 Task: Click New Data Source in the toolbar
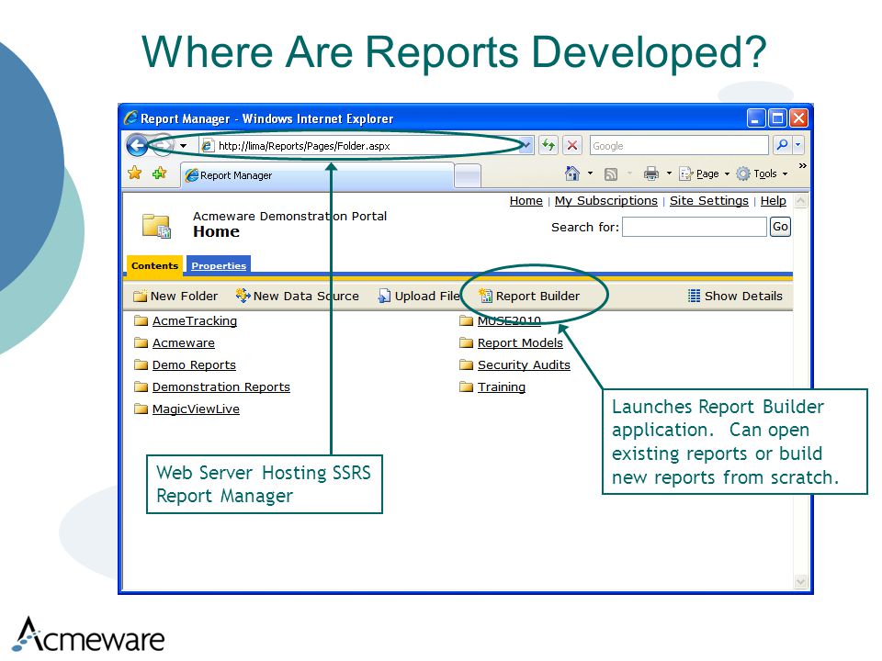tap(298, 297)
